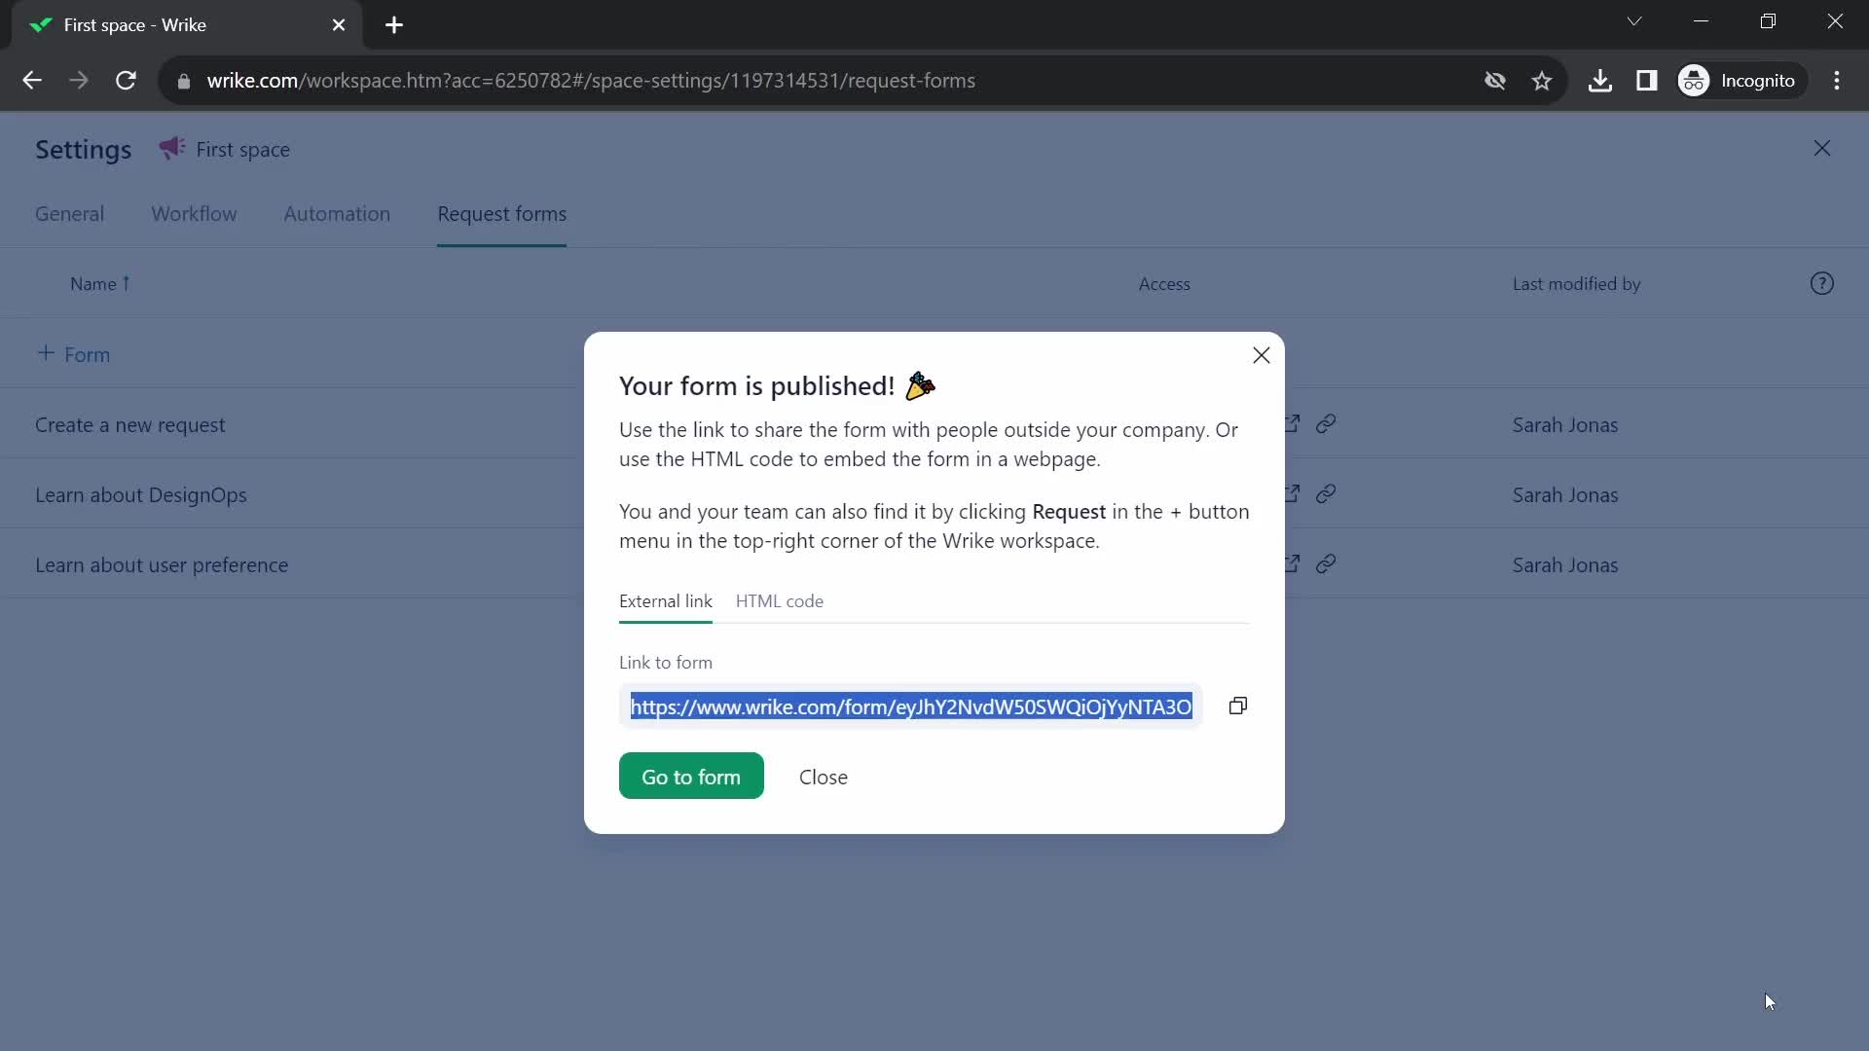
Task: Open the tab search chevron dropdown
Action: point(1634,21)
